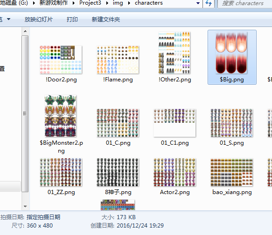272x235 pixels.
Task: Create a folder with 新建文件夹
Action: click(x=105, y=20)
